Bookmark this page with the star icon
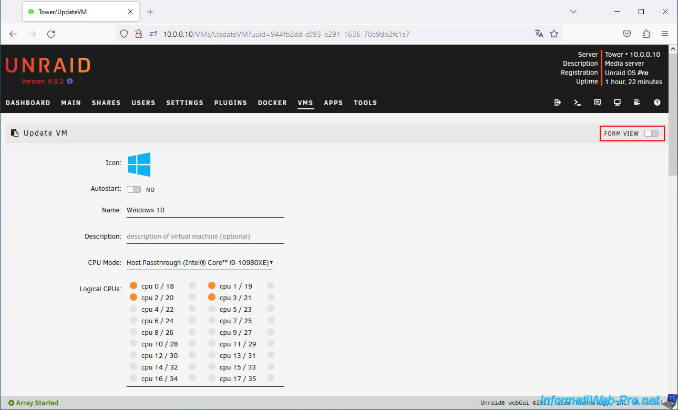The height and width of the screenshot is (410, 678). click(554, 34)
